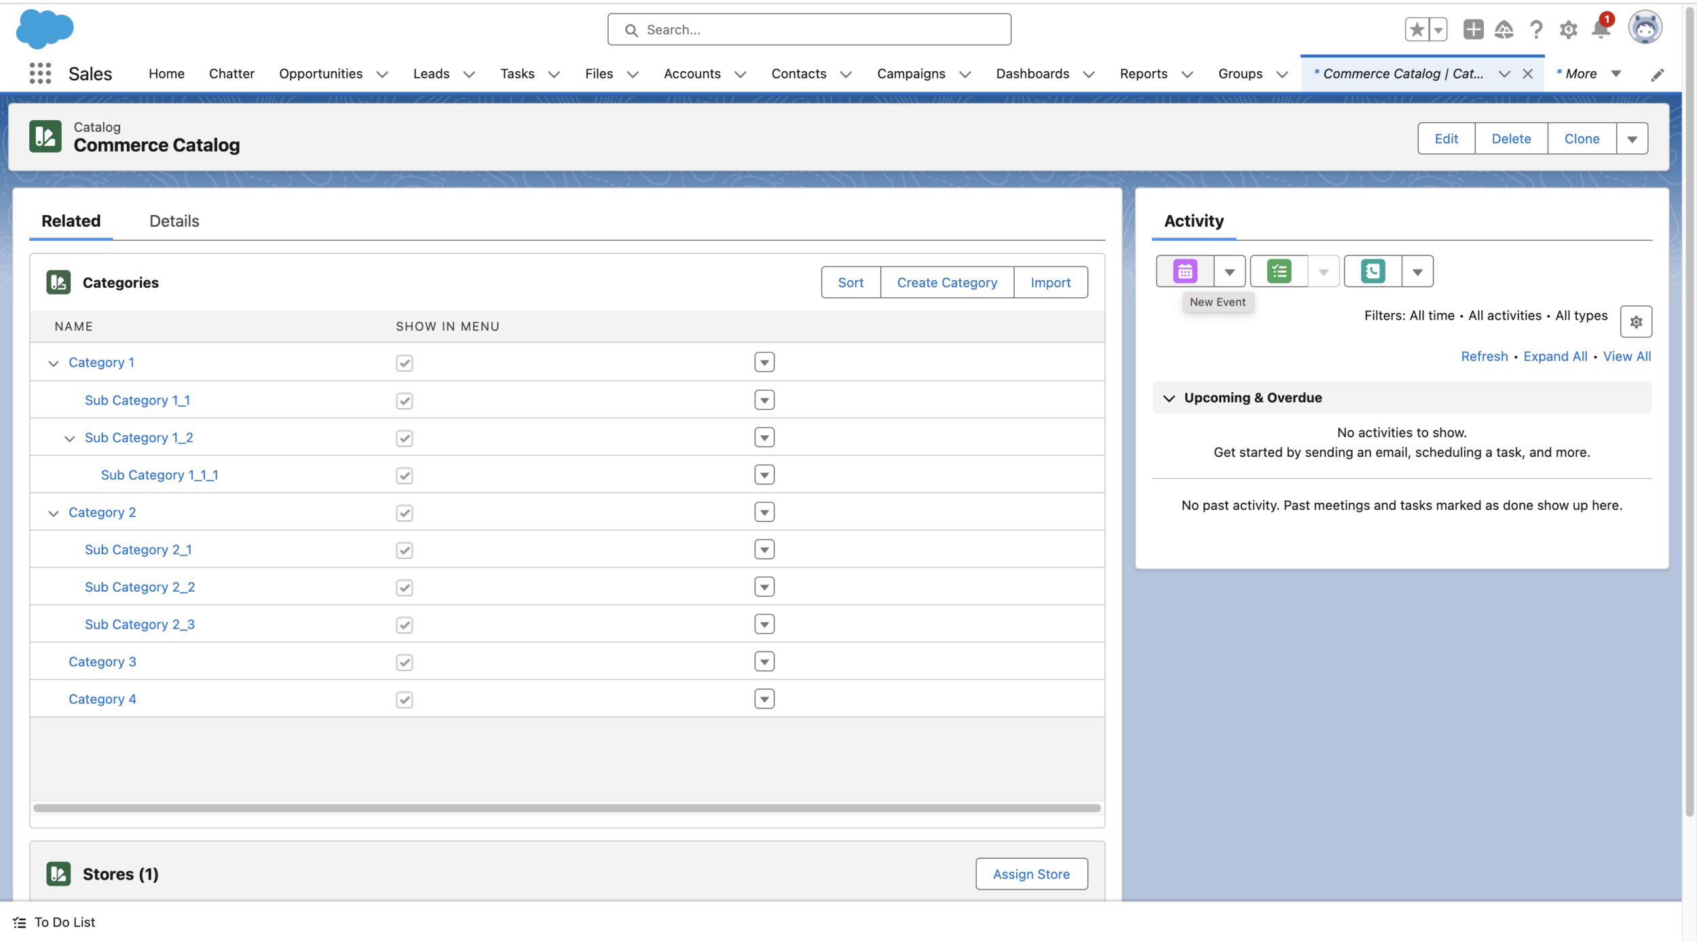Click the Create Category button
1697x942 pixels.
pyautogui.click(x=948, y=281)
